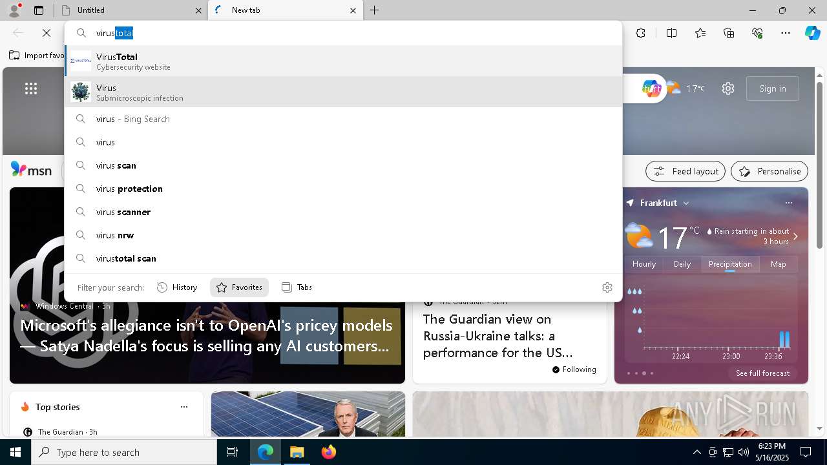Close the Untitled tab

pyautogui.click(x=198, y=10)
